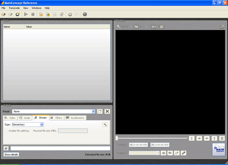
Task: Click the clear in/out markers button
Action: (222, 138)
